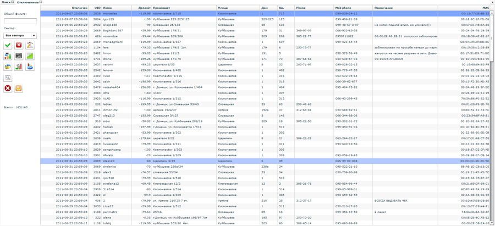Click the red square X icon

click(19, 45)
